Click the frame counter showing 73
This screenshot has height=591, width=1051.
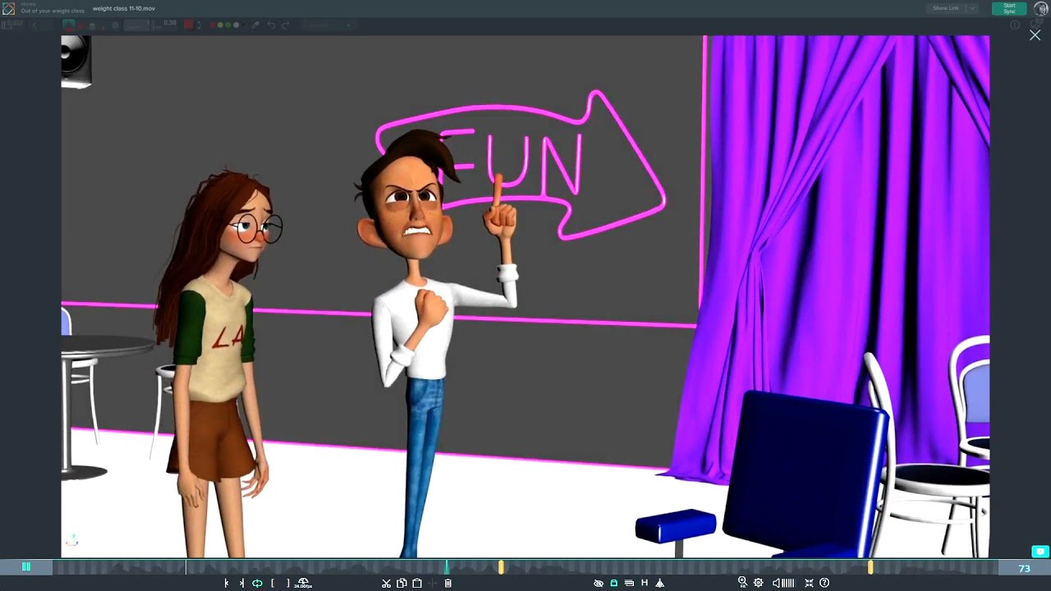click(x=1024, y=568)
